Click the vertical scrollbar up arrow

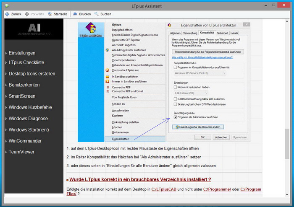coord(287,21)
